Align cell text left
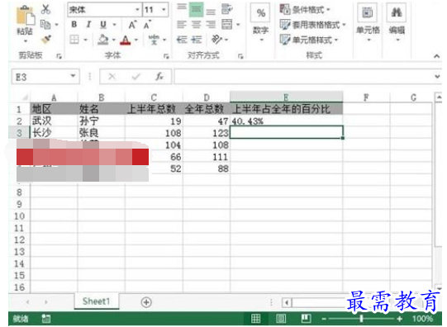Image resolution: width=447 pixels, height=327 pixels. coord(182,25)
